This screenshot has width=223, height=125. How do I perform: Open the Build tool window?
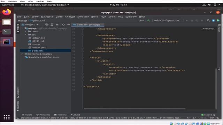coord(76,115)
